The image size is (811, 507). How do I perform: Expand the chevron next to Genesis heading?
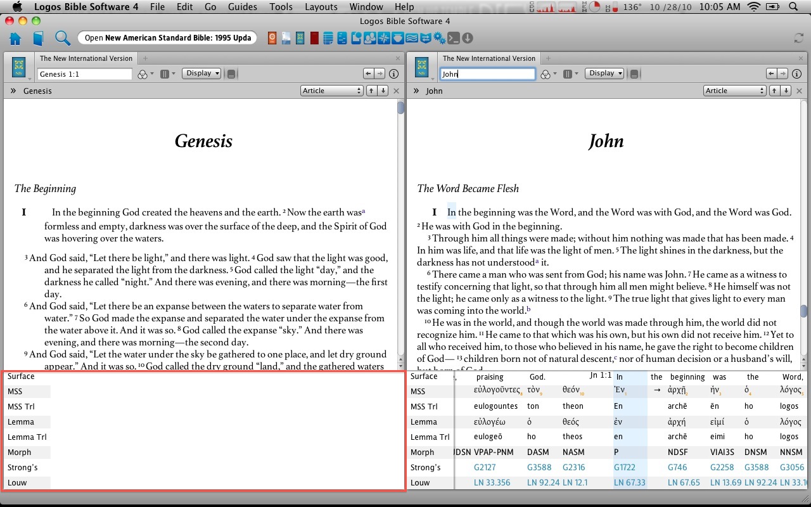[13, 90]
